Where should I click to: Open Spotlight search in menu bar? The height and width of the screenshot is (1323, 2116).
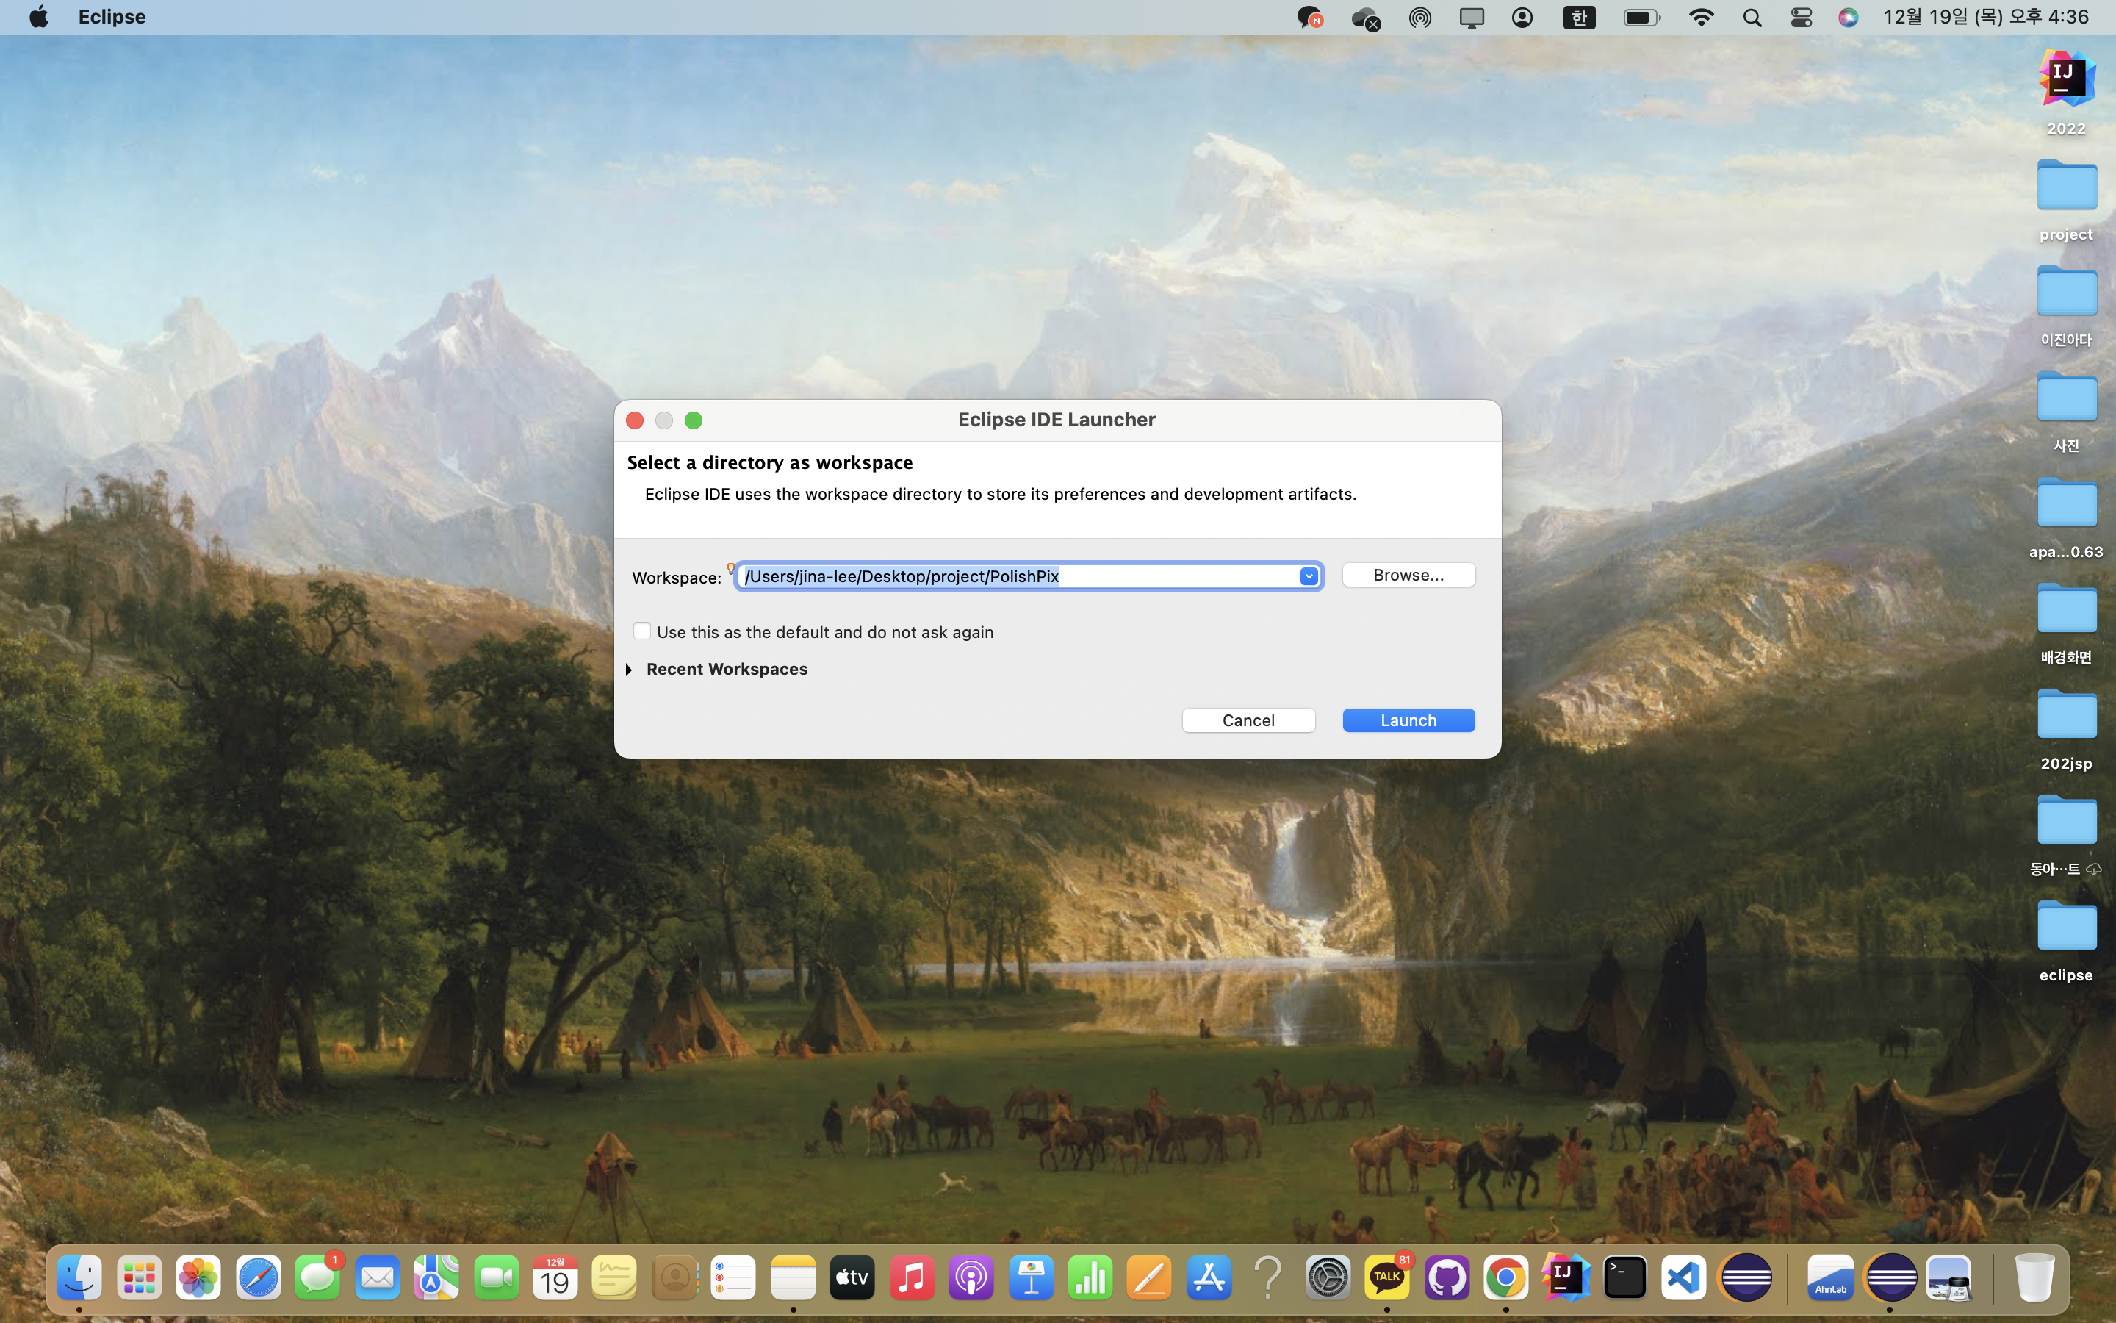1752,18
